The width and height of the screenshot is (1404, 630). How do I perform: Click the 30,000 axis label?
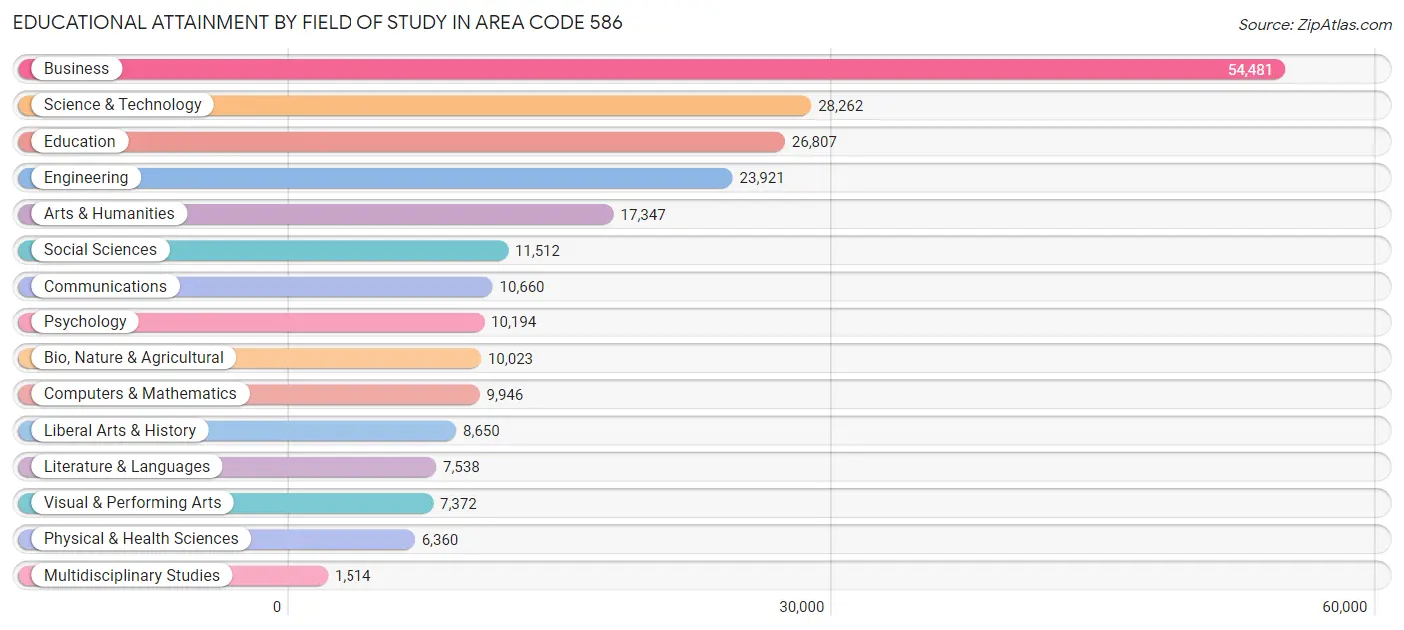click(803, 606)
